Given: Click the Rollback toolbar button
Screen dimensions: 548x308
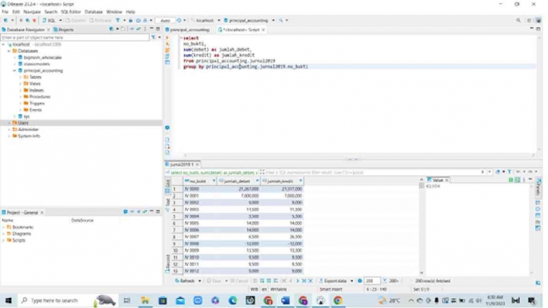Looking at the screenshot, I should tap(100, 20).
